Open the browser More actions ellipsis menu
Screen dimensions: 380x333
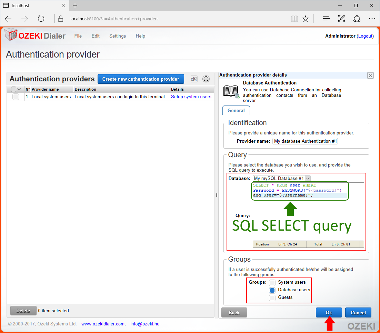[372, 19]
